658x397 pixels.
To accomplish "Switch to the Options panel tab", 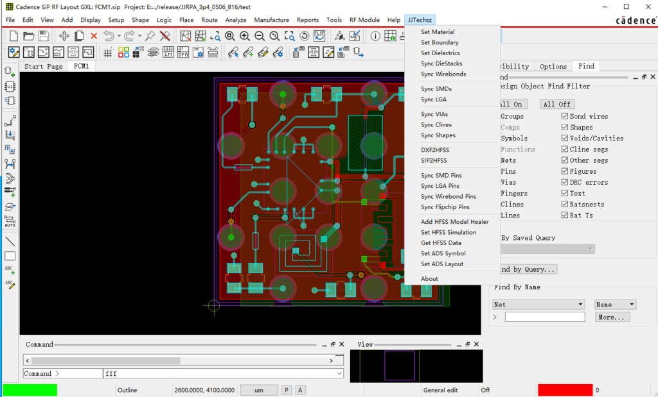I will pos(553,66).
